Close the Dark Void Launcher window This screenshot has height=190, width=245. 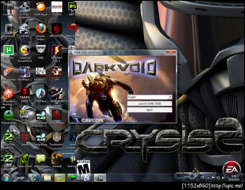pos(171,52)
